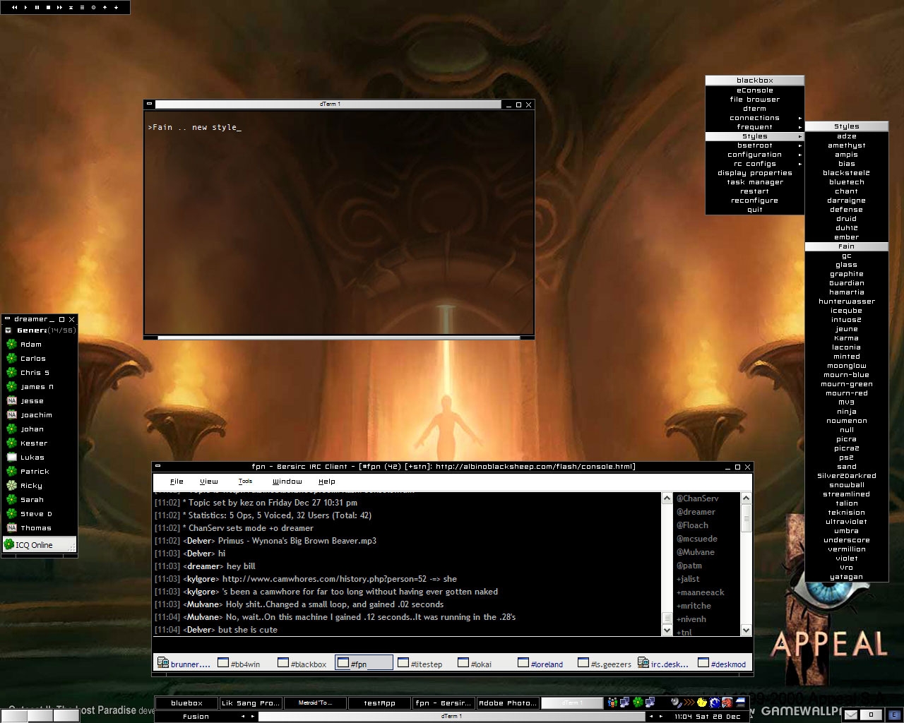904x723 pixels.
Task: Switch to Lik Sang Pro... taskbar button
Action: click(x=251, y=703)
